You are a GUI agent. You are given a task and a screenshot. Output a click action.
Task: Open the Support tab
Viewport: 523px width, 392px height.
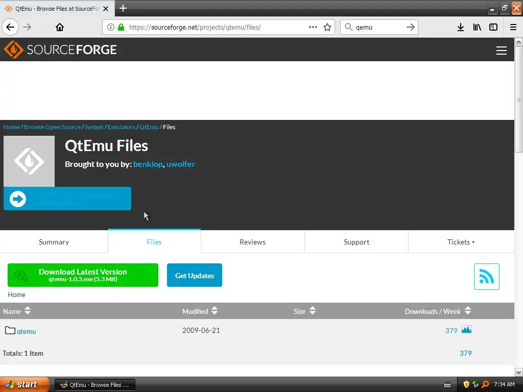(356, 242)
